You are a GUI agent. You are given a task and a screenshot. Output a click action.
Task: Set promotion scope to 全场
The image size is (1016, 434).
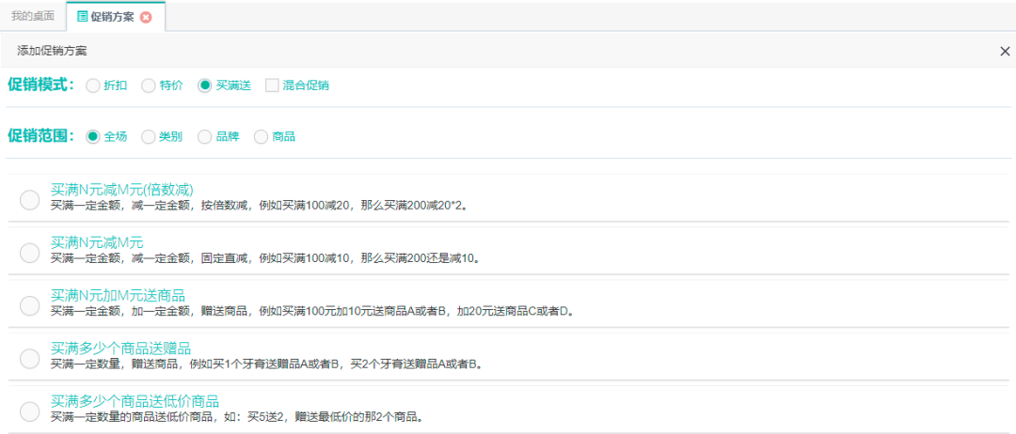point(92,136)
